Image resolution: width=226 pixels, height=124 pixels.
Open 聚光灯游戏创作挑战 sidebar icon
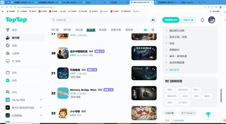tap(8, 108)
